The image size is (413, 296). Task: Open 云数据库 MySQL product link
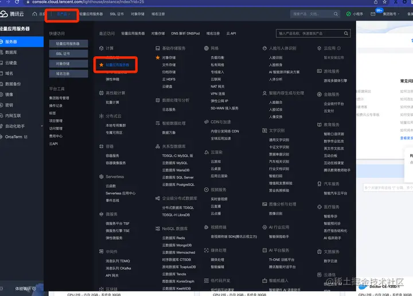click(x=175, y=163)
